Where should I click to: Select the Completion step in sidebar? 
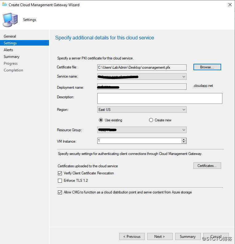(13, 70)
